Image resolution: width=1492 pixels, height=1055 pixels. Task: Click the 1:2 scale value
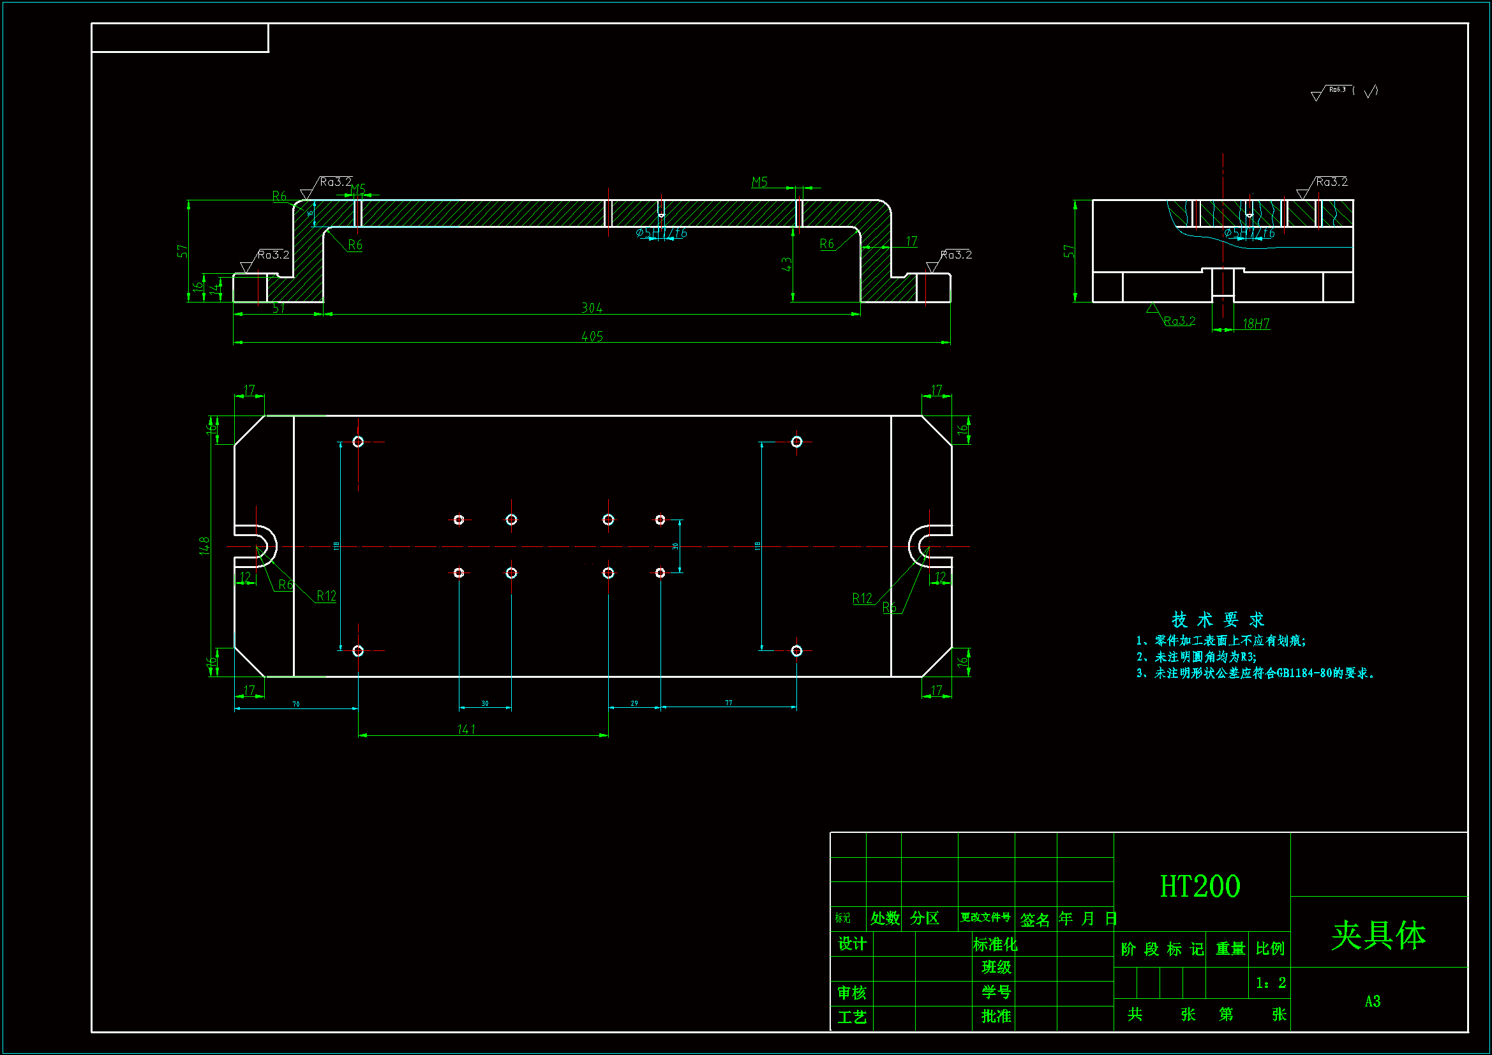(1271, 983)
